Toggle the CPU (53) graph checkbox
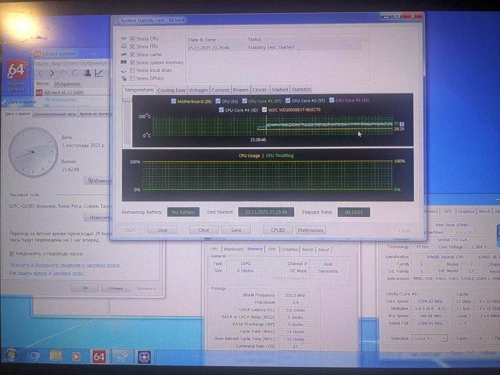Image resolution: width=500 pixels, height=375 pixels. point(218,101)
